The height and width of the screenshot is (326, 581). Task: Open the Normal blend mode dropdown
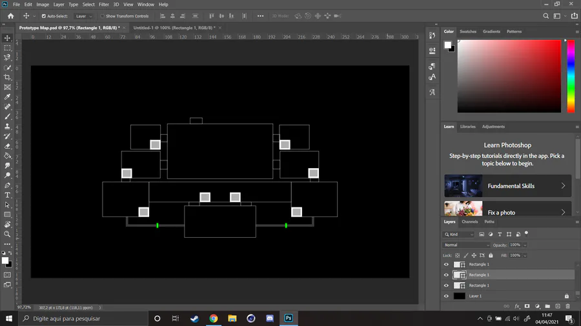[x=466, y=245]
